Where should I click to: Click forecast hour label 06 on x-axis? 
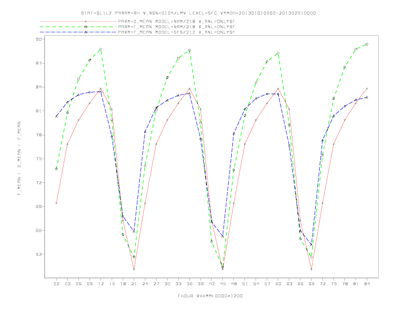pyautogui.click(x=79, y=284)
